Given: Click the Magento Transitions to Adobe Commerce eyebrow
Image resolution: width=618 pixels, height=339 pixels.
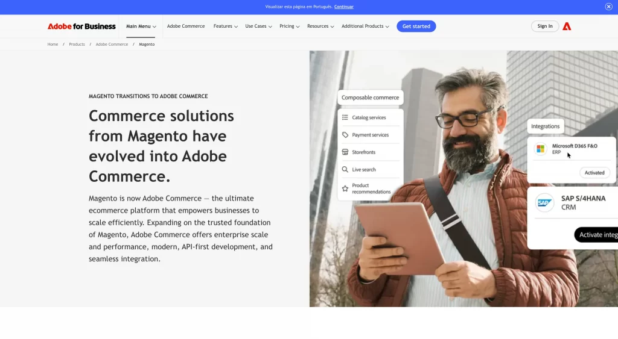Looking at the screenshot, I should coord(148,96).
